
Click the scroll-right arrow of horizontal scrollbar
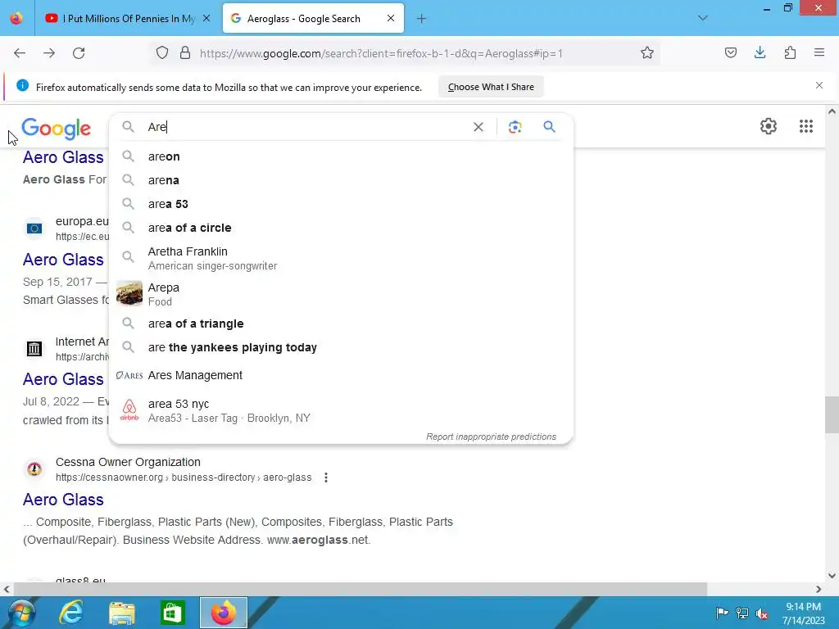[x=819, y=589]
